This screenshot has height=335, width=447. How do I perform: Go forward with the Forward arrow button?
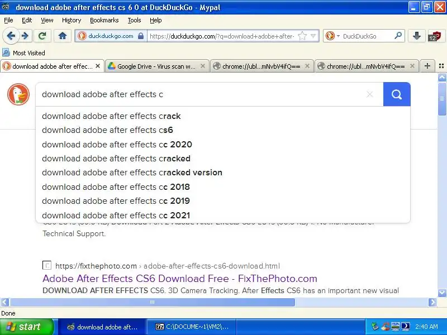pos(25,36)
